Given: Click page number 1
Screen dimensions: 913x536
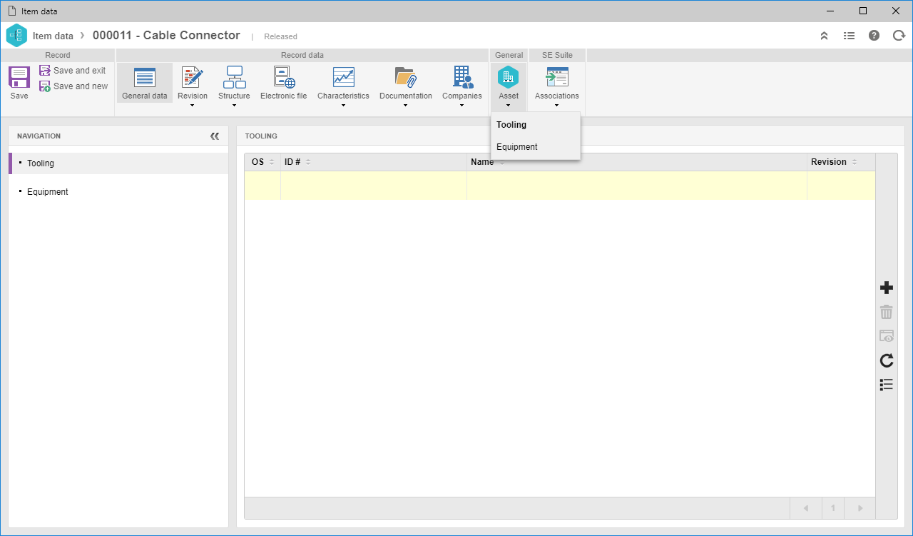Looking at the screenshot, I should tap(833, 508).
